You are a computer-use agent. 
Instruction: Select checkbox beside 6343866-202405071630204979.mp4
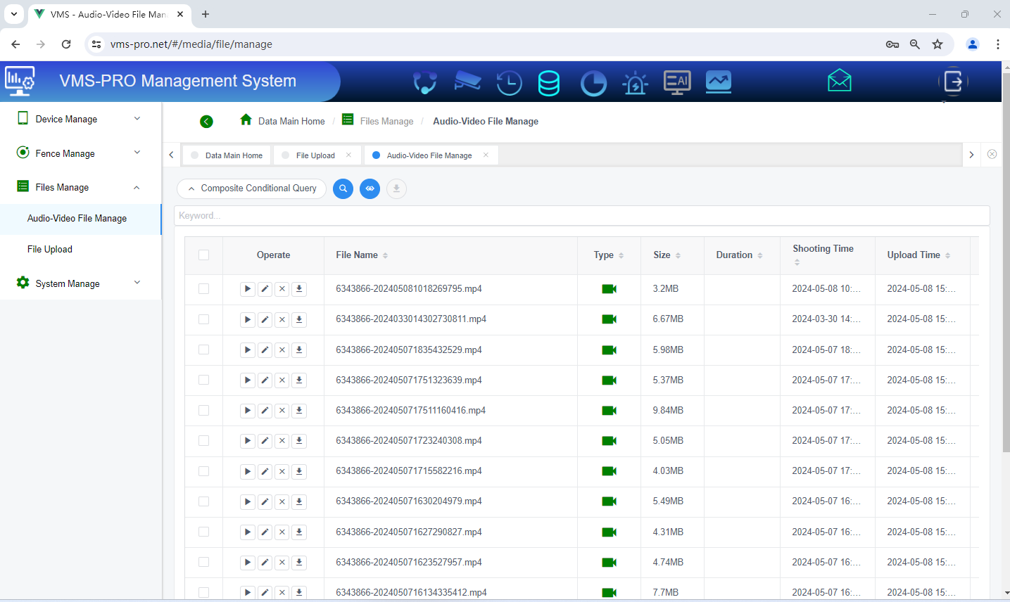(203, 501)
